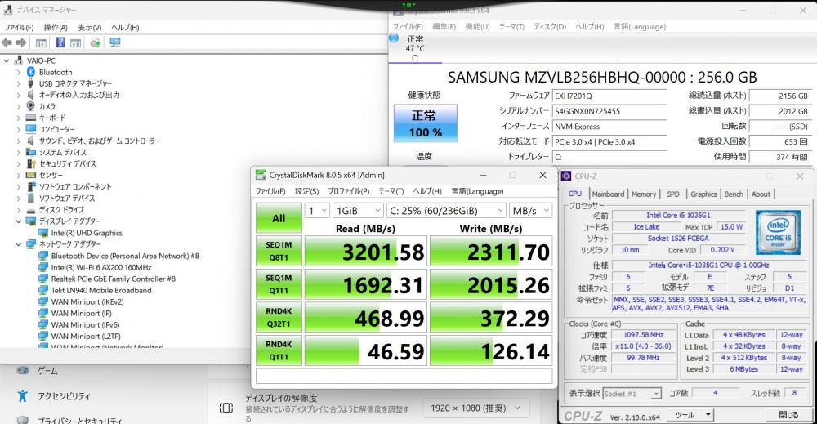Viewport: 817px width, 424px height.
Task: Switch to Memory tab in CPU-Z
Action: tap(644, 194)
